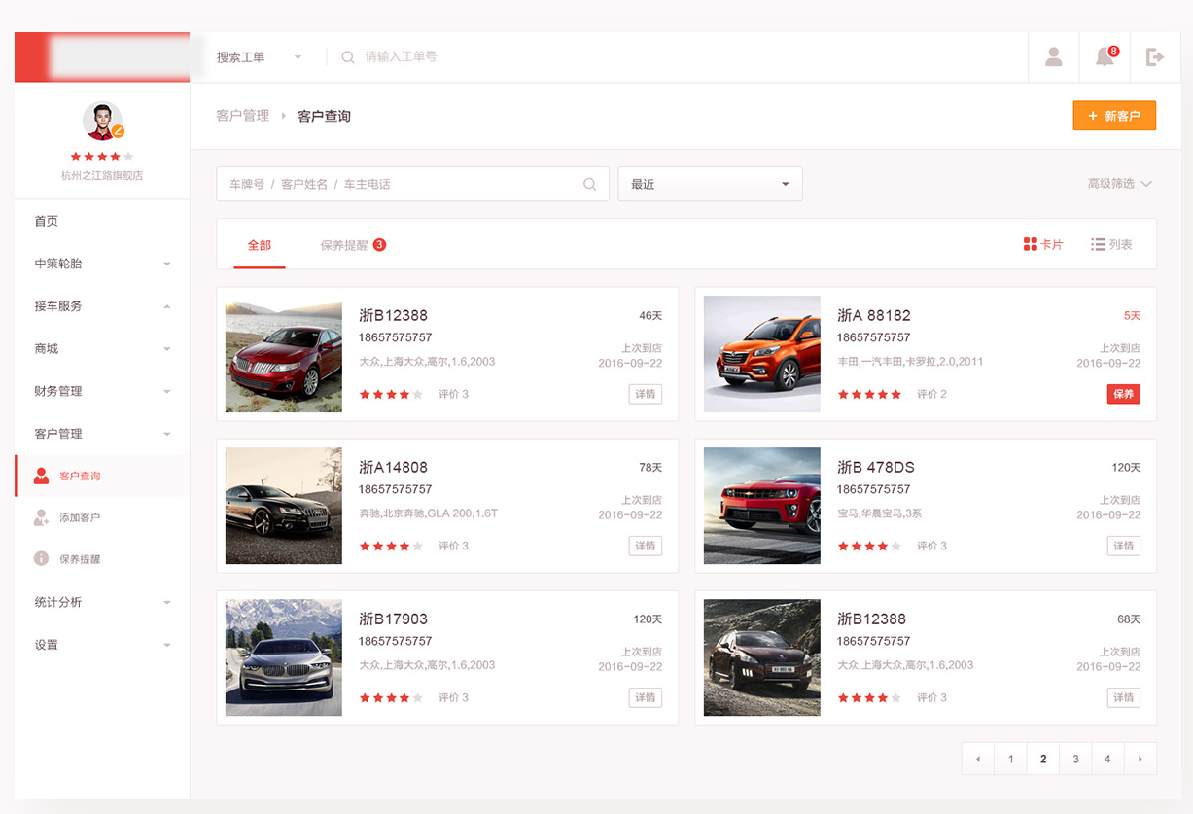The height and width of the screenshot is (814, 1193).
Task: Select the 保养提醒 tab
Action: click(x=352, y=245)
